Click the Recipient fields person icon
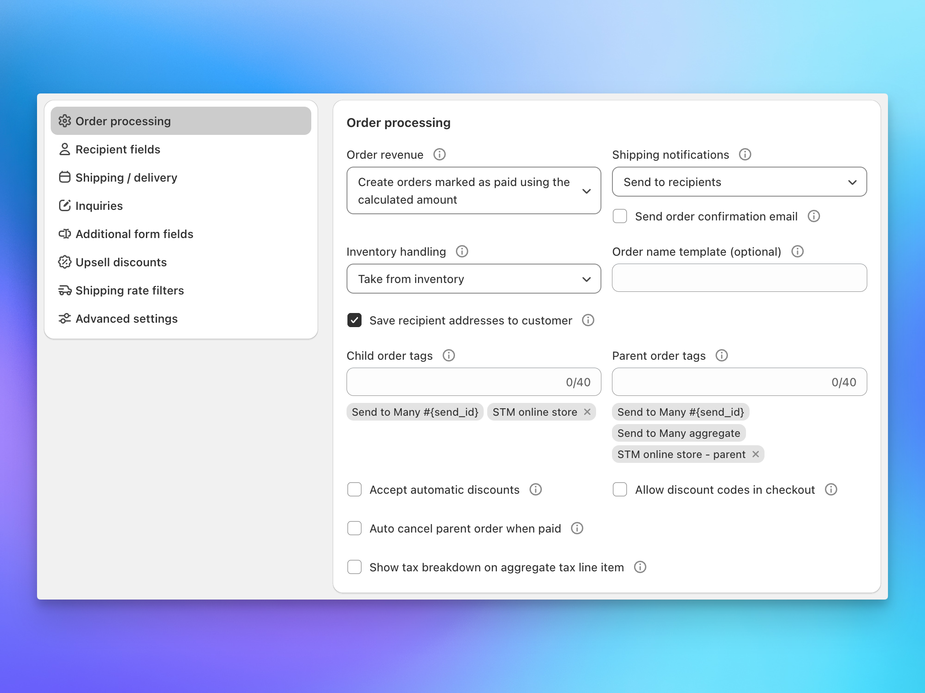Viewport: 925px width, 693px height. [x=64, y=149]
